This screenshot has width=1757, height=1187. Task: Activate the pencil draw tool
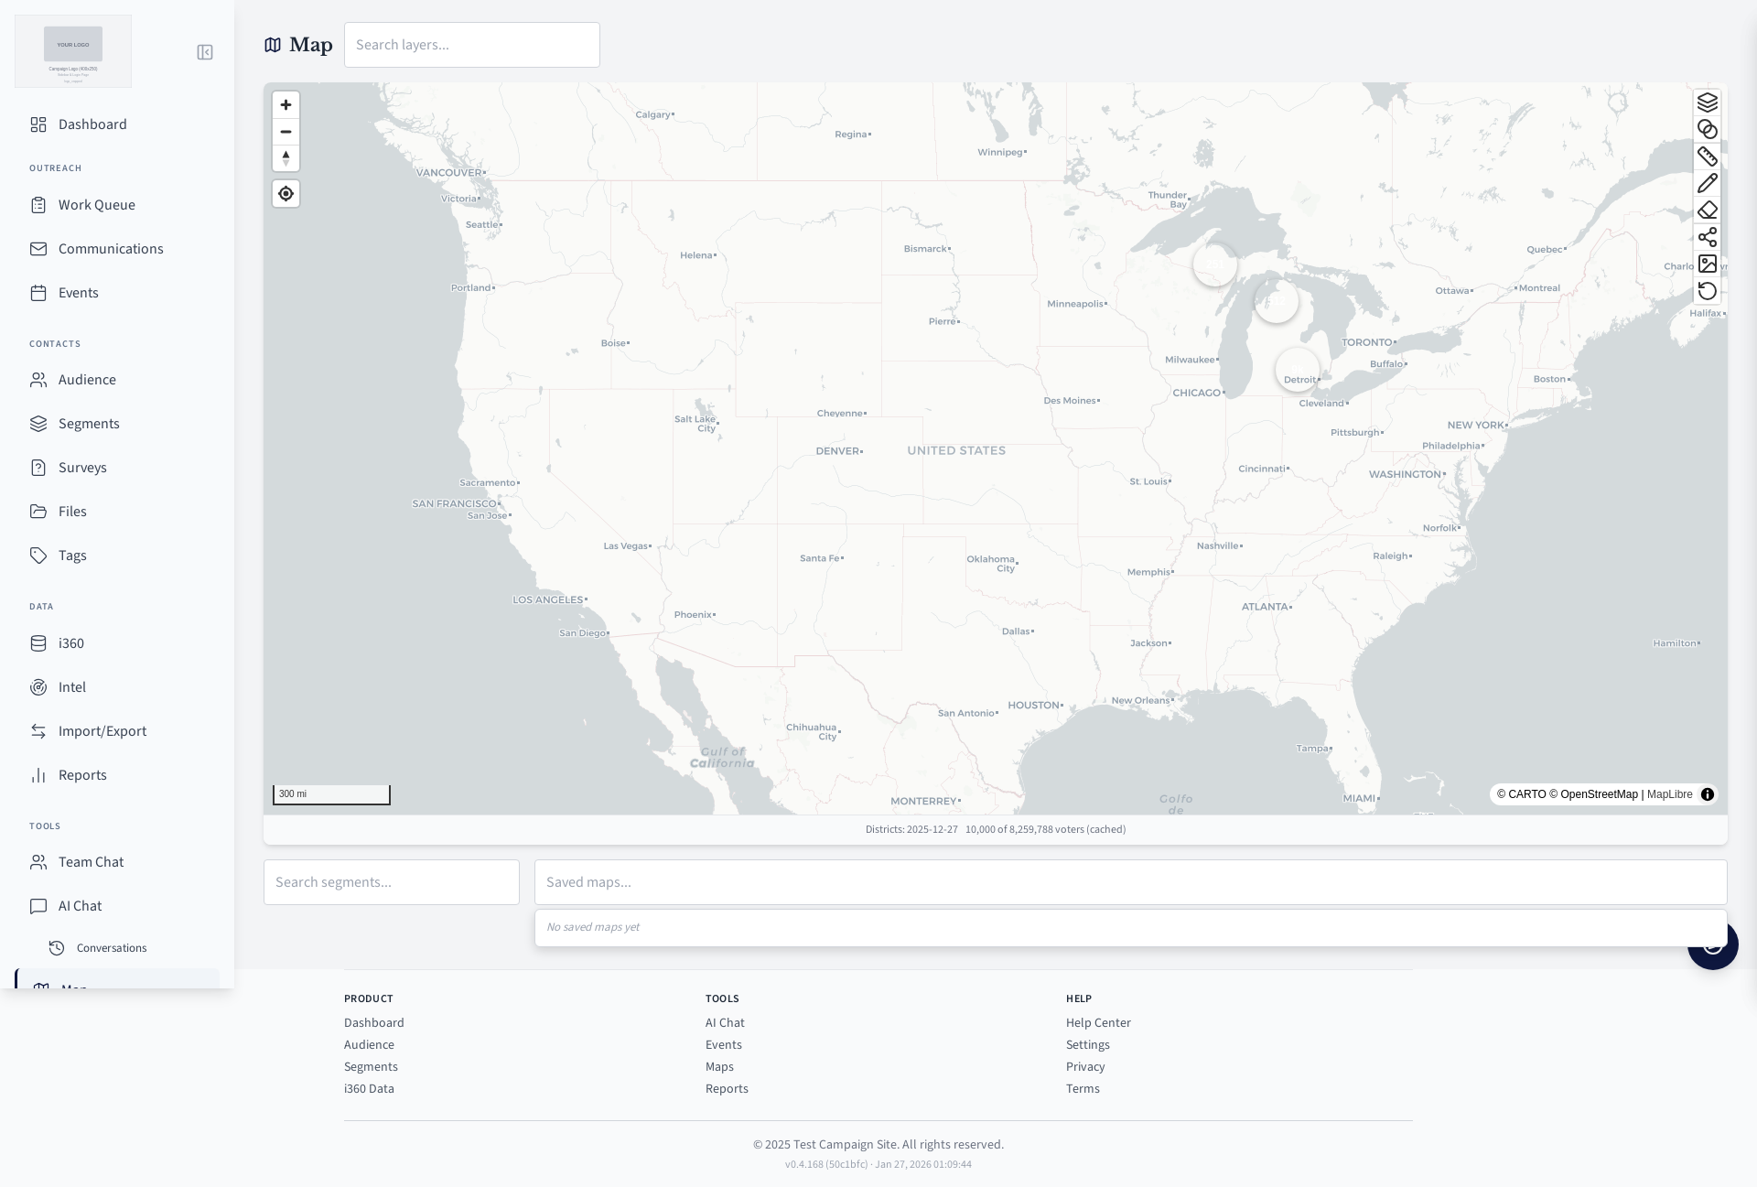[x=1707, y=184]
